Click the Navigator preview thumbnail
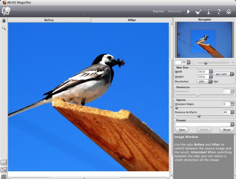Image resolution: width=236 pixels, height=179 pixels. (205, 40)
